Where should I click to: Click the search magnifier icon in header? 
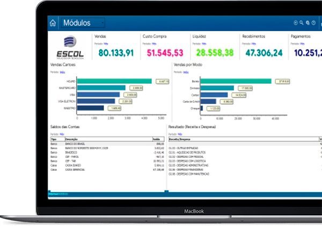coord(302,23)
